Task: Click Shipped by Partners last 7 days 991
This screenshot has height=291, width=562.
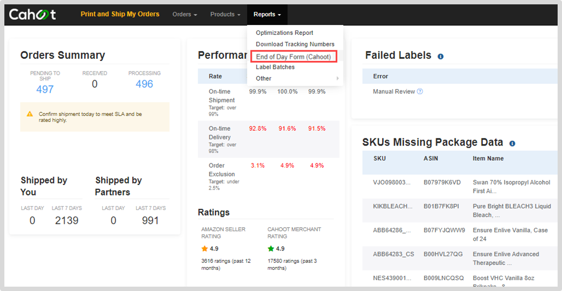Action: pyautogui.click(x=150, y=220)
